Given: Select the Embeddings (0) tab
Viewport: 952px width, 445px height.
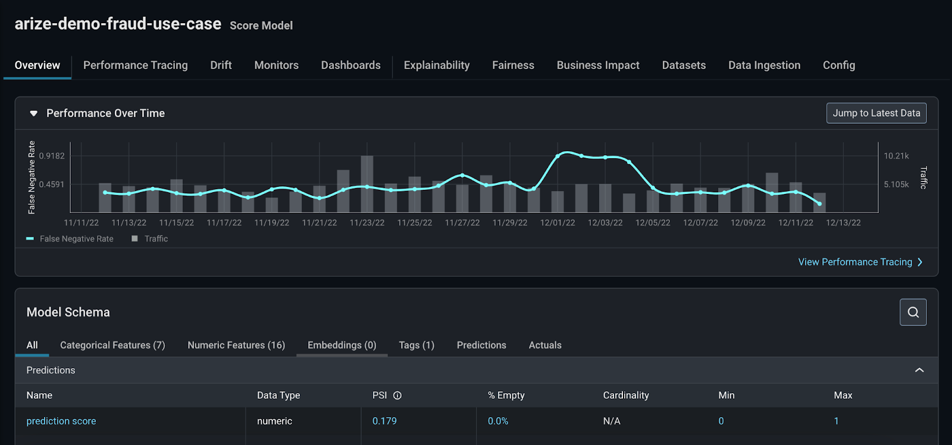Looking at the screenshot, I should click(342, 345).
